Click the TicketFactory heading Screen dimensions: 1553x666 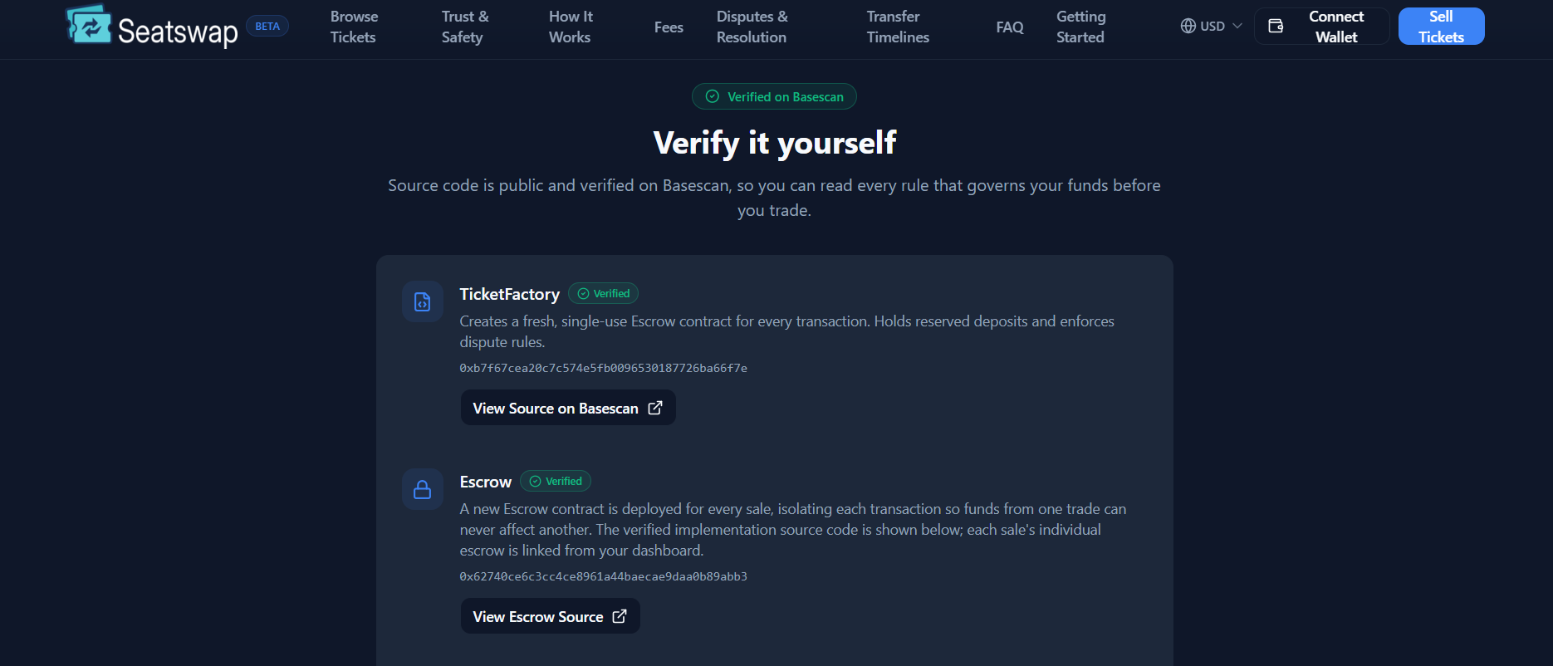tap(509, 294)
